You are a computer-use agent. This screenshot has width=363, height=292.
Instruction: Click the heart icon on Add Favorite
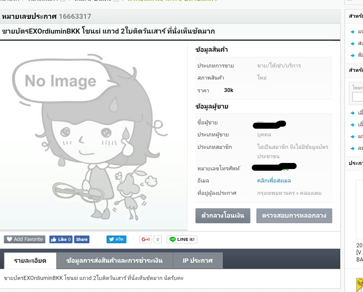(x=9, y=239)
